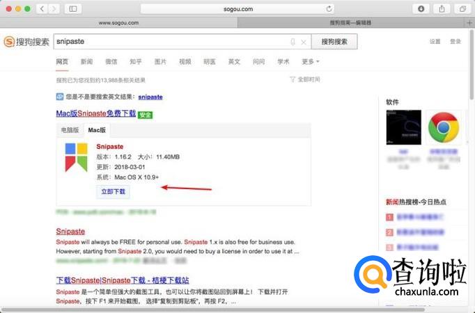Open the black software thumbnail
The width and height of the screenshot is (475, 313).
tap(403, 127)
